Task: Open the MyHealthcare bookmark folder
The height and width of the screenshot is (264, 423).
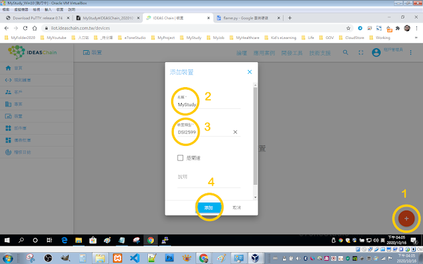Action: pyautogui.click(x=245, y=38)
